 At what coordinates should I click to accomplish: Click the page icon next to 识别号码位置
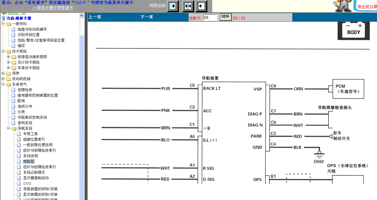13,35
